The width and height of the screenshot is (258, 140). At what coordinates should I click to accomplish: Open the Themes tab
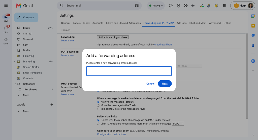(x=66, y=30)
